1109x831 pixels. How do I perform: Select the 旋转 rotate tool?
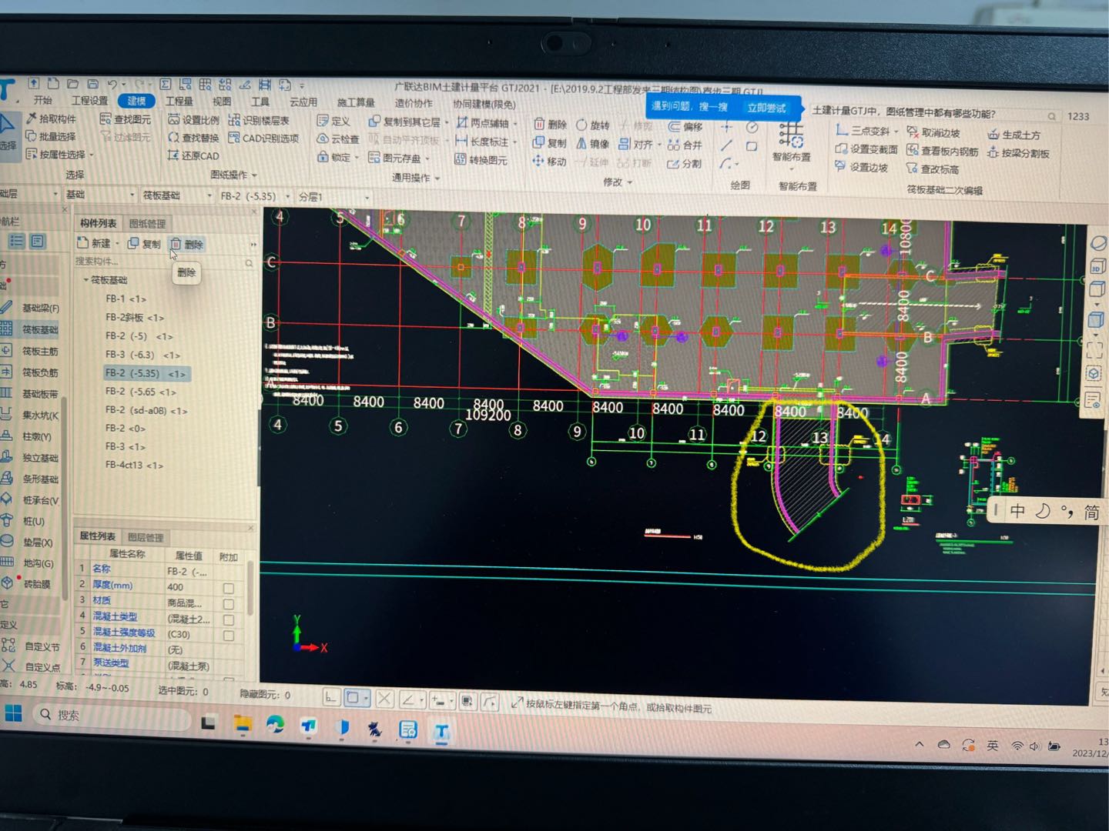coord(593,125)
